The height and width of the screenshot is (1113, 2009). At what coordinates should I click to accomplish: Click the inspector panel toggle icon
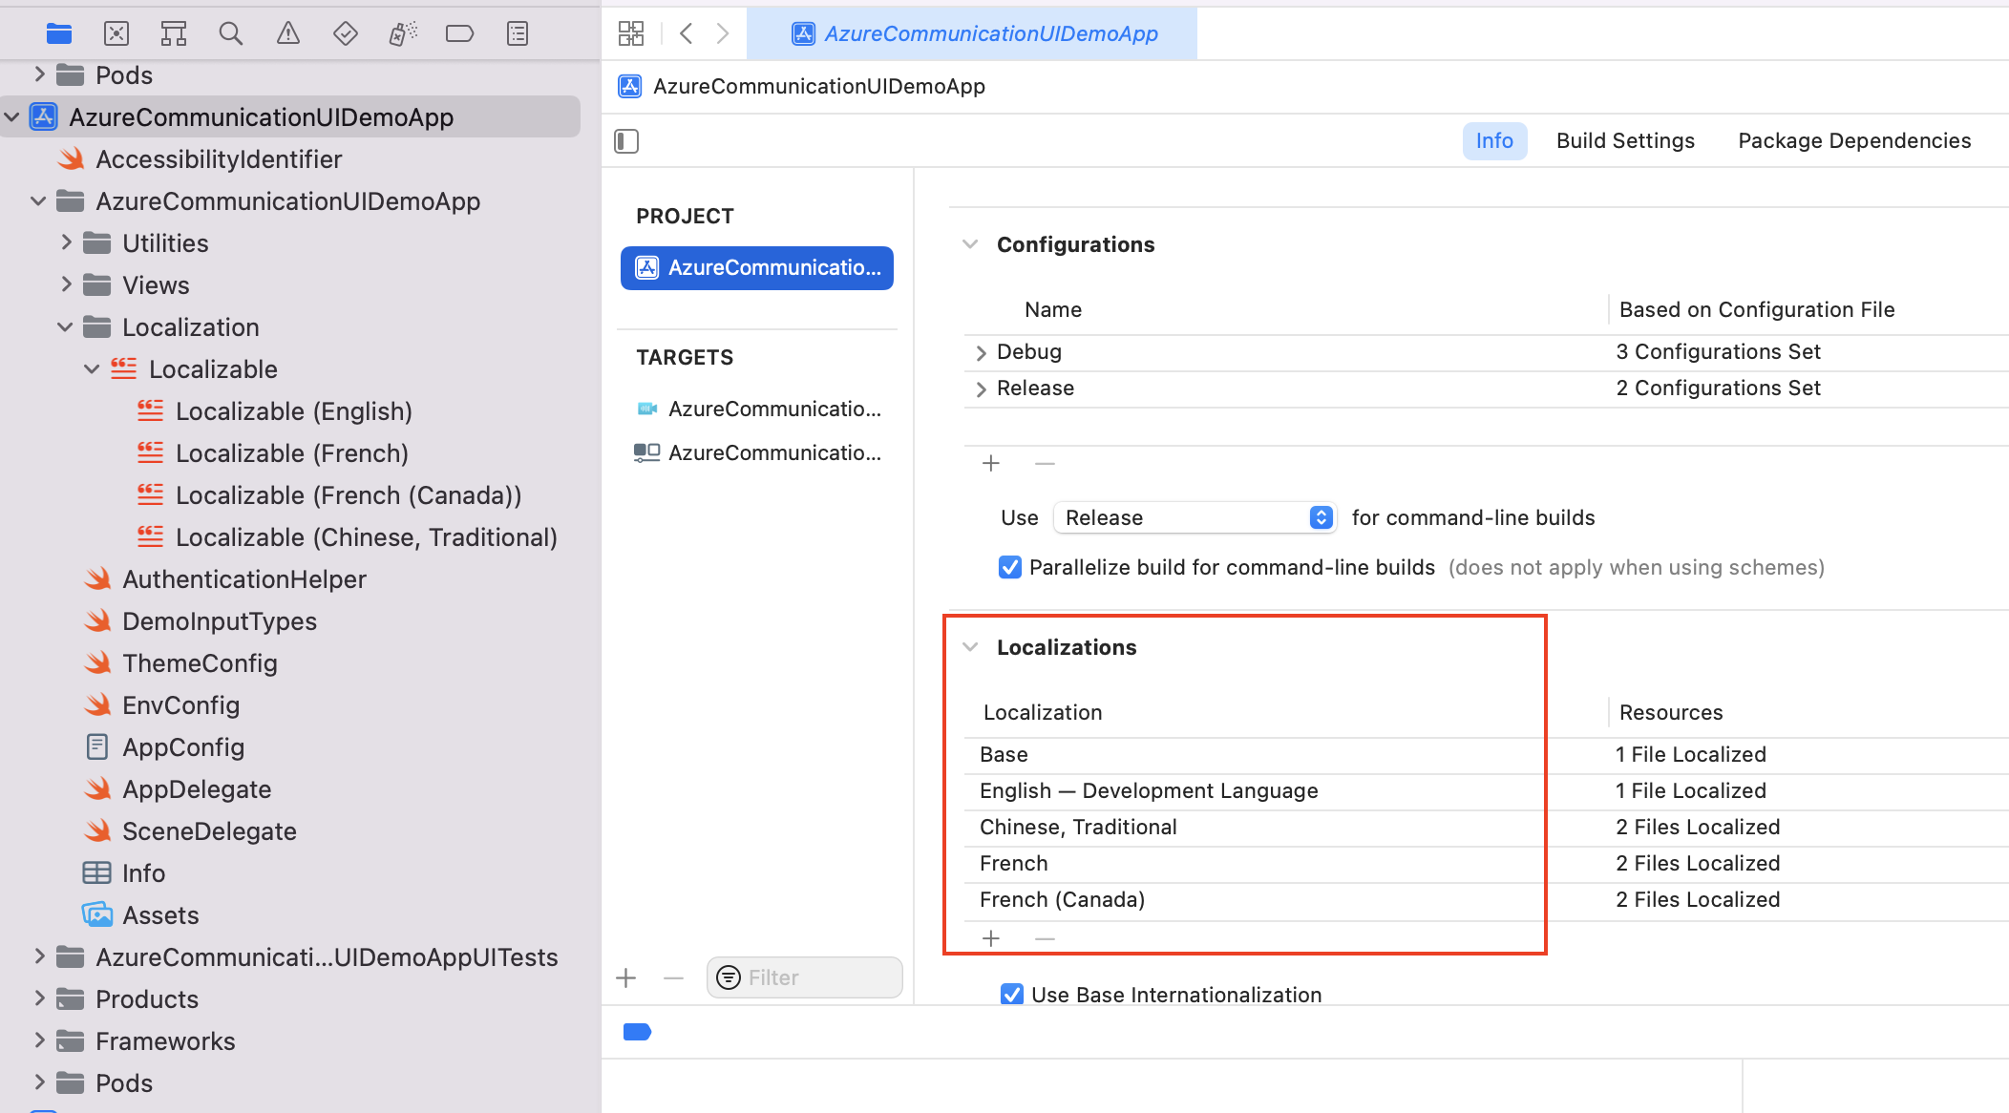626,141
